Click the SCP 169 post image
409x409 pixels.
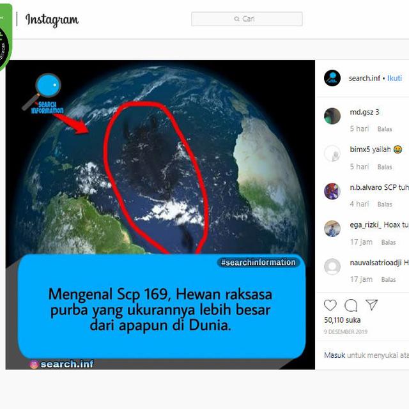[x=160, y=215]
